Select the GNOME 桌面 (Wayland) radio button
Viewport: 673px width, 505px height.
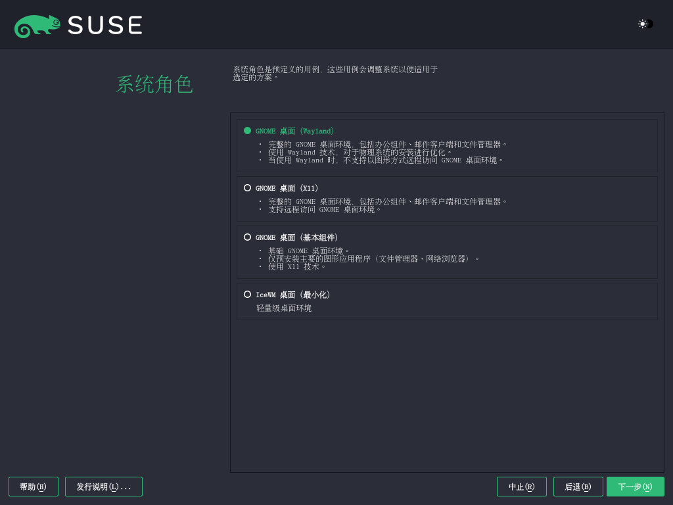click(x=247, y=131)
